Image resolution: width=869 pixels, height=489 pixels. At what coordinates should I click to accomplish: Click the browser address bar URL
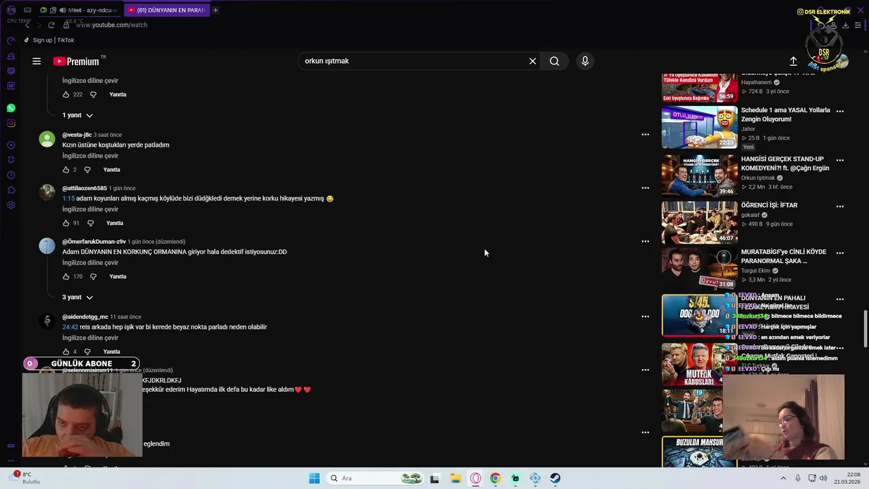pos(111,25)
